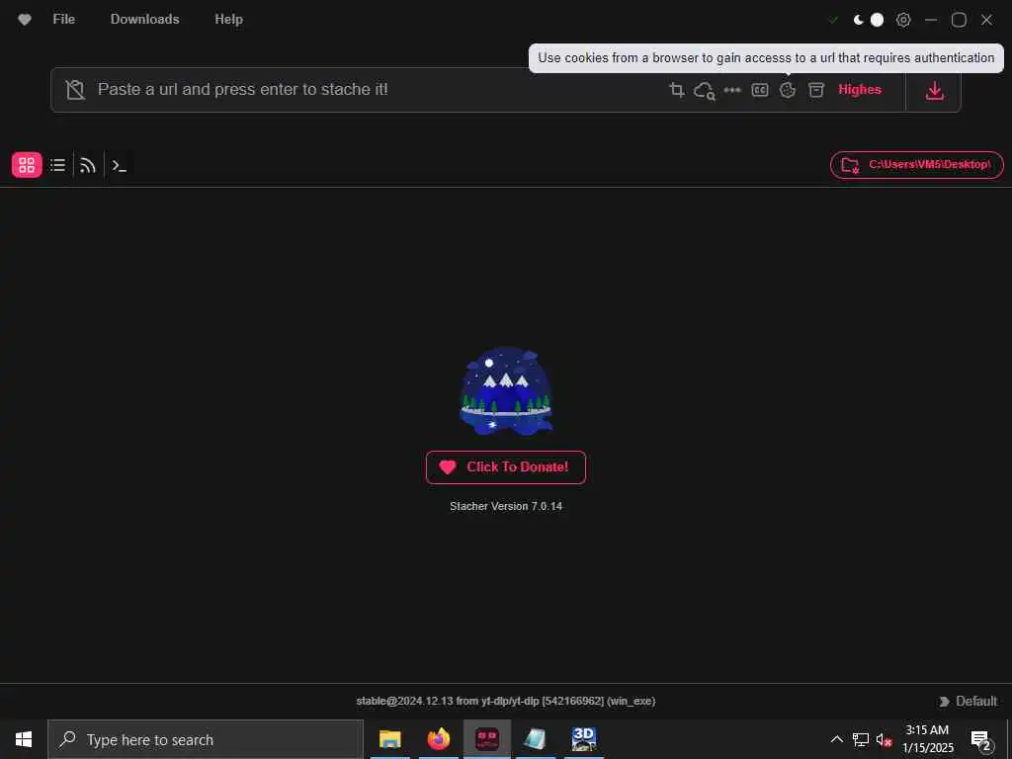Open the Default configuration selector
Image resolution: width=1012 pixels, height=759 pixels.
968,701
